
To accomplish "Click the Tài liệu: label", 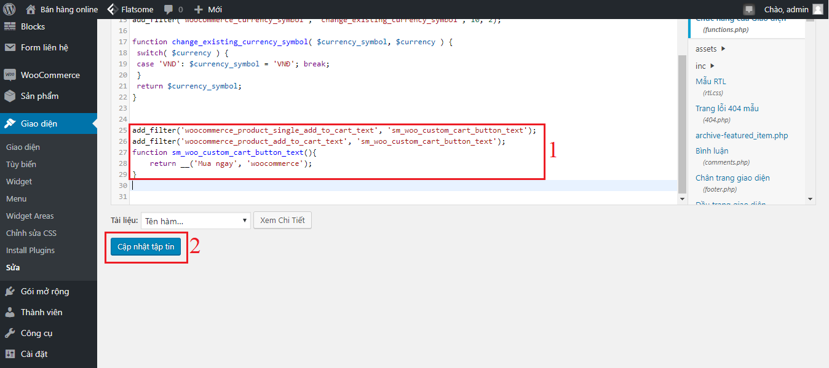I will pyautogui.click(x=124, y=221).
